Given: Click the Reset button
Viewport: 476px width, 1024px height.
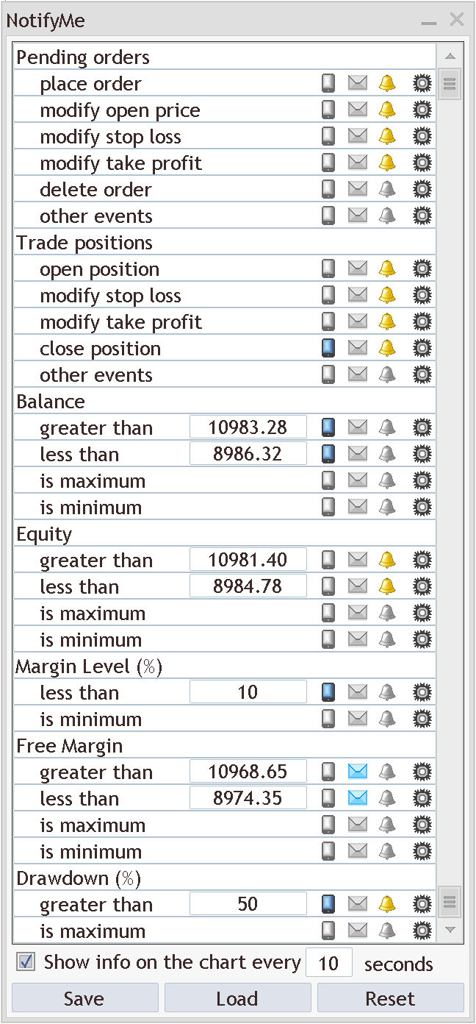Looking at the screenshot, I should (x=390, y=999).
